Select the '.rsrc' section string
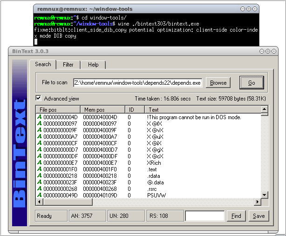Viewport: 286px width, 236px height. click(152, 189)
